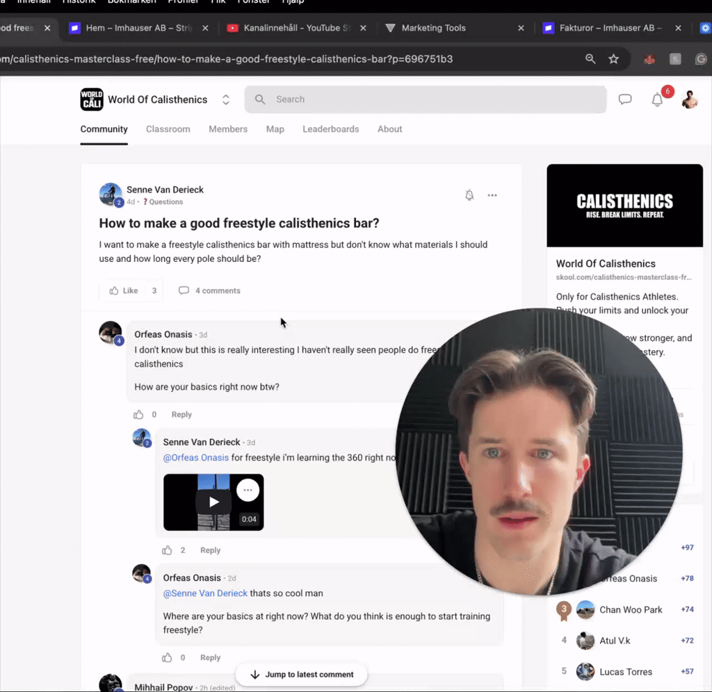This screenshot has width=712, height=692.
Task: Show who liked the post (3)
Action: coord(154,290)
